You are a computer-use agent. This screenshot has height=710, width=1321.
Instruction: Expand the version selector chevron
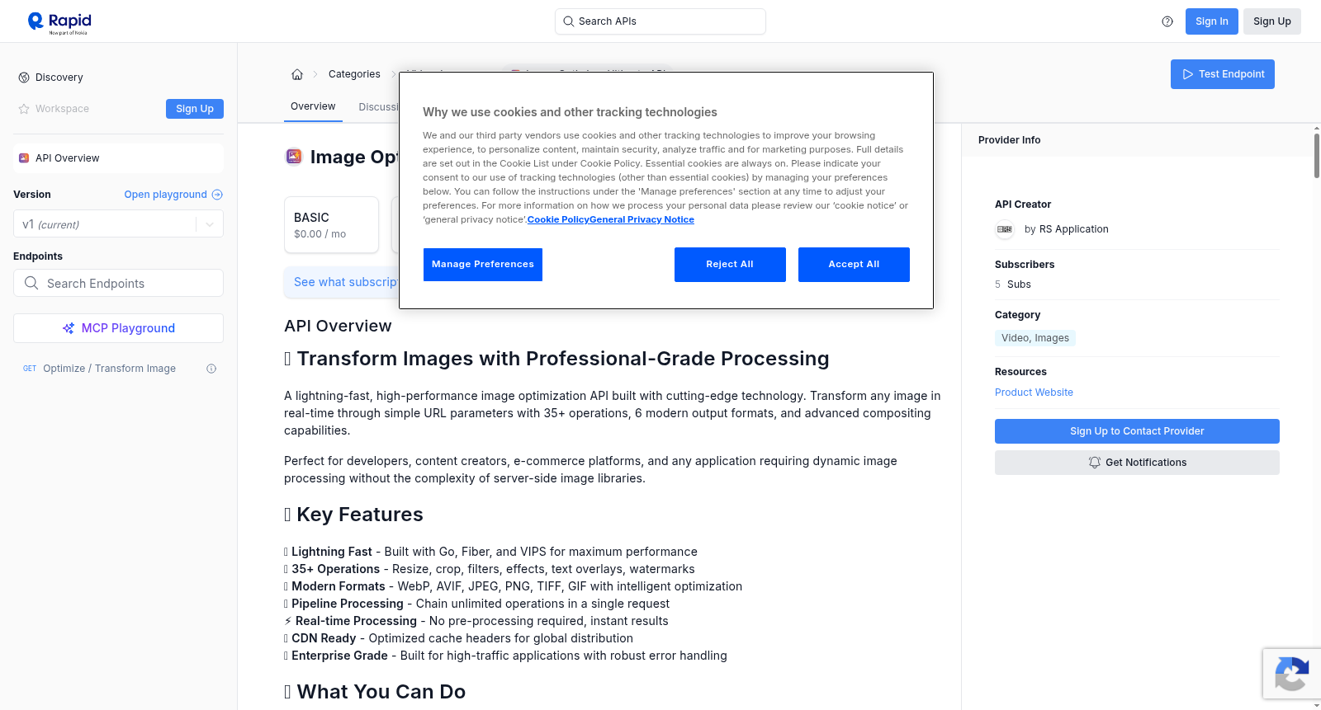[210, 224]
